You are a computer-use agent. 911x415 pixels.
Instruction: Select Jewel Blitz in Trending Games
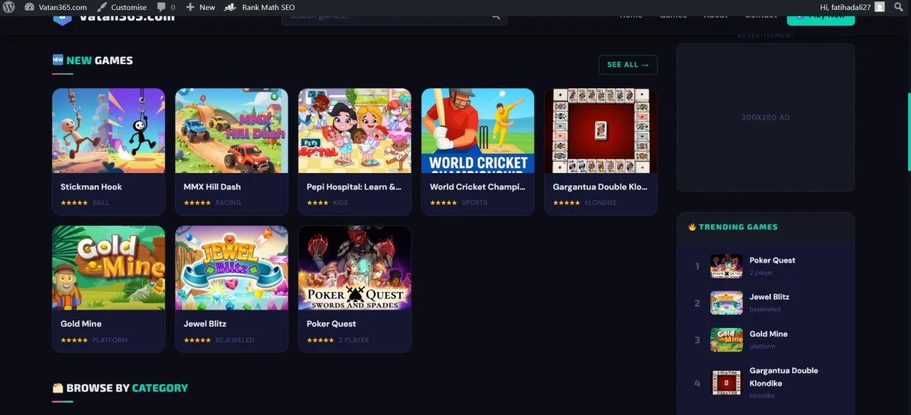pyautogui.click(x=766, y=303)
